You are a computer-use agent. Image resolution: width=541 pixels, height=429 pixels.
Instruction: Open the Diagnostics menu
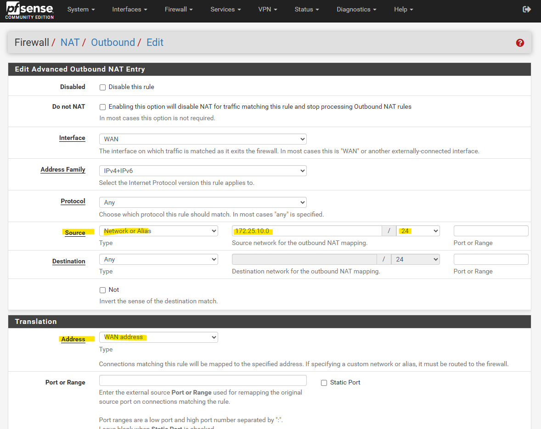click(x=356, y=9)
